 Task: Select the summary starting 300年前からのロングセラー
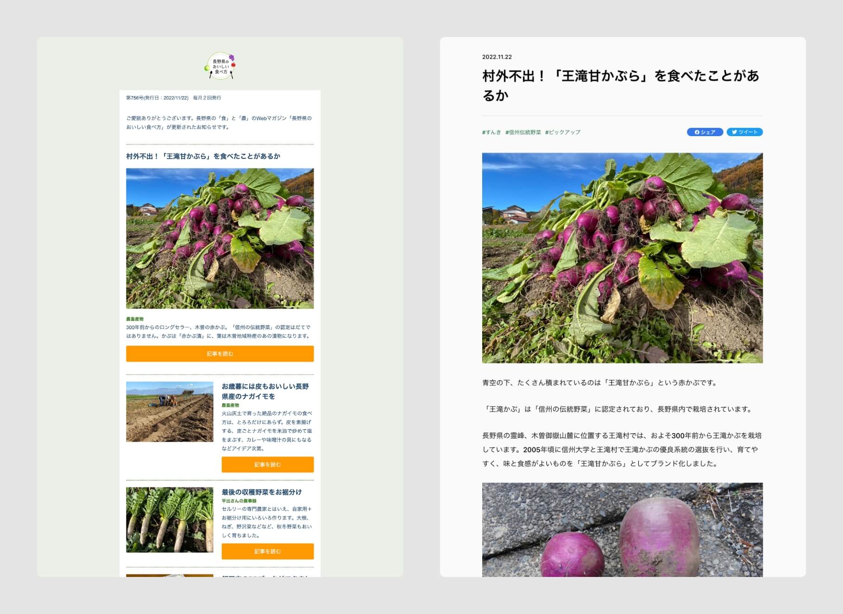click(219, 332)
